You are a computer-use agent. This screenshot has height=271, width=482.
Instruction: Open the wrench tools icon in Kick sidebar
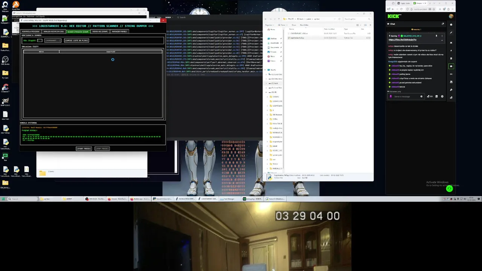click(451, 90)
